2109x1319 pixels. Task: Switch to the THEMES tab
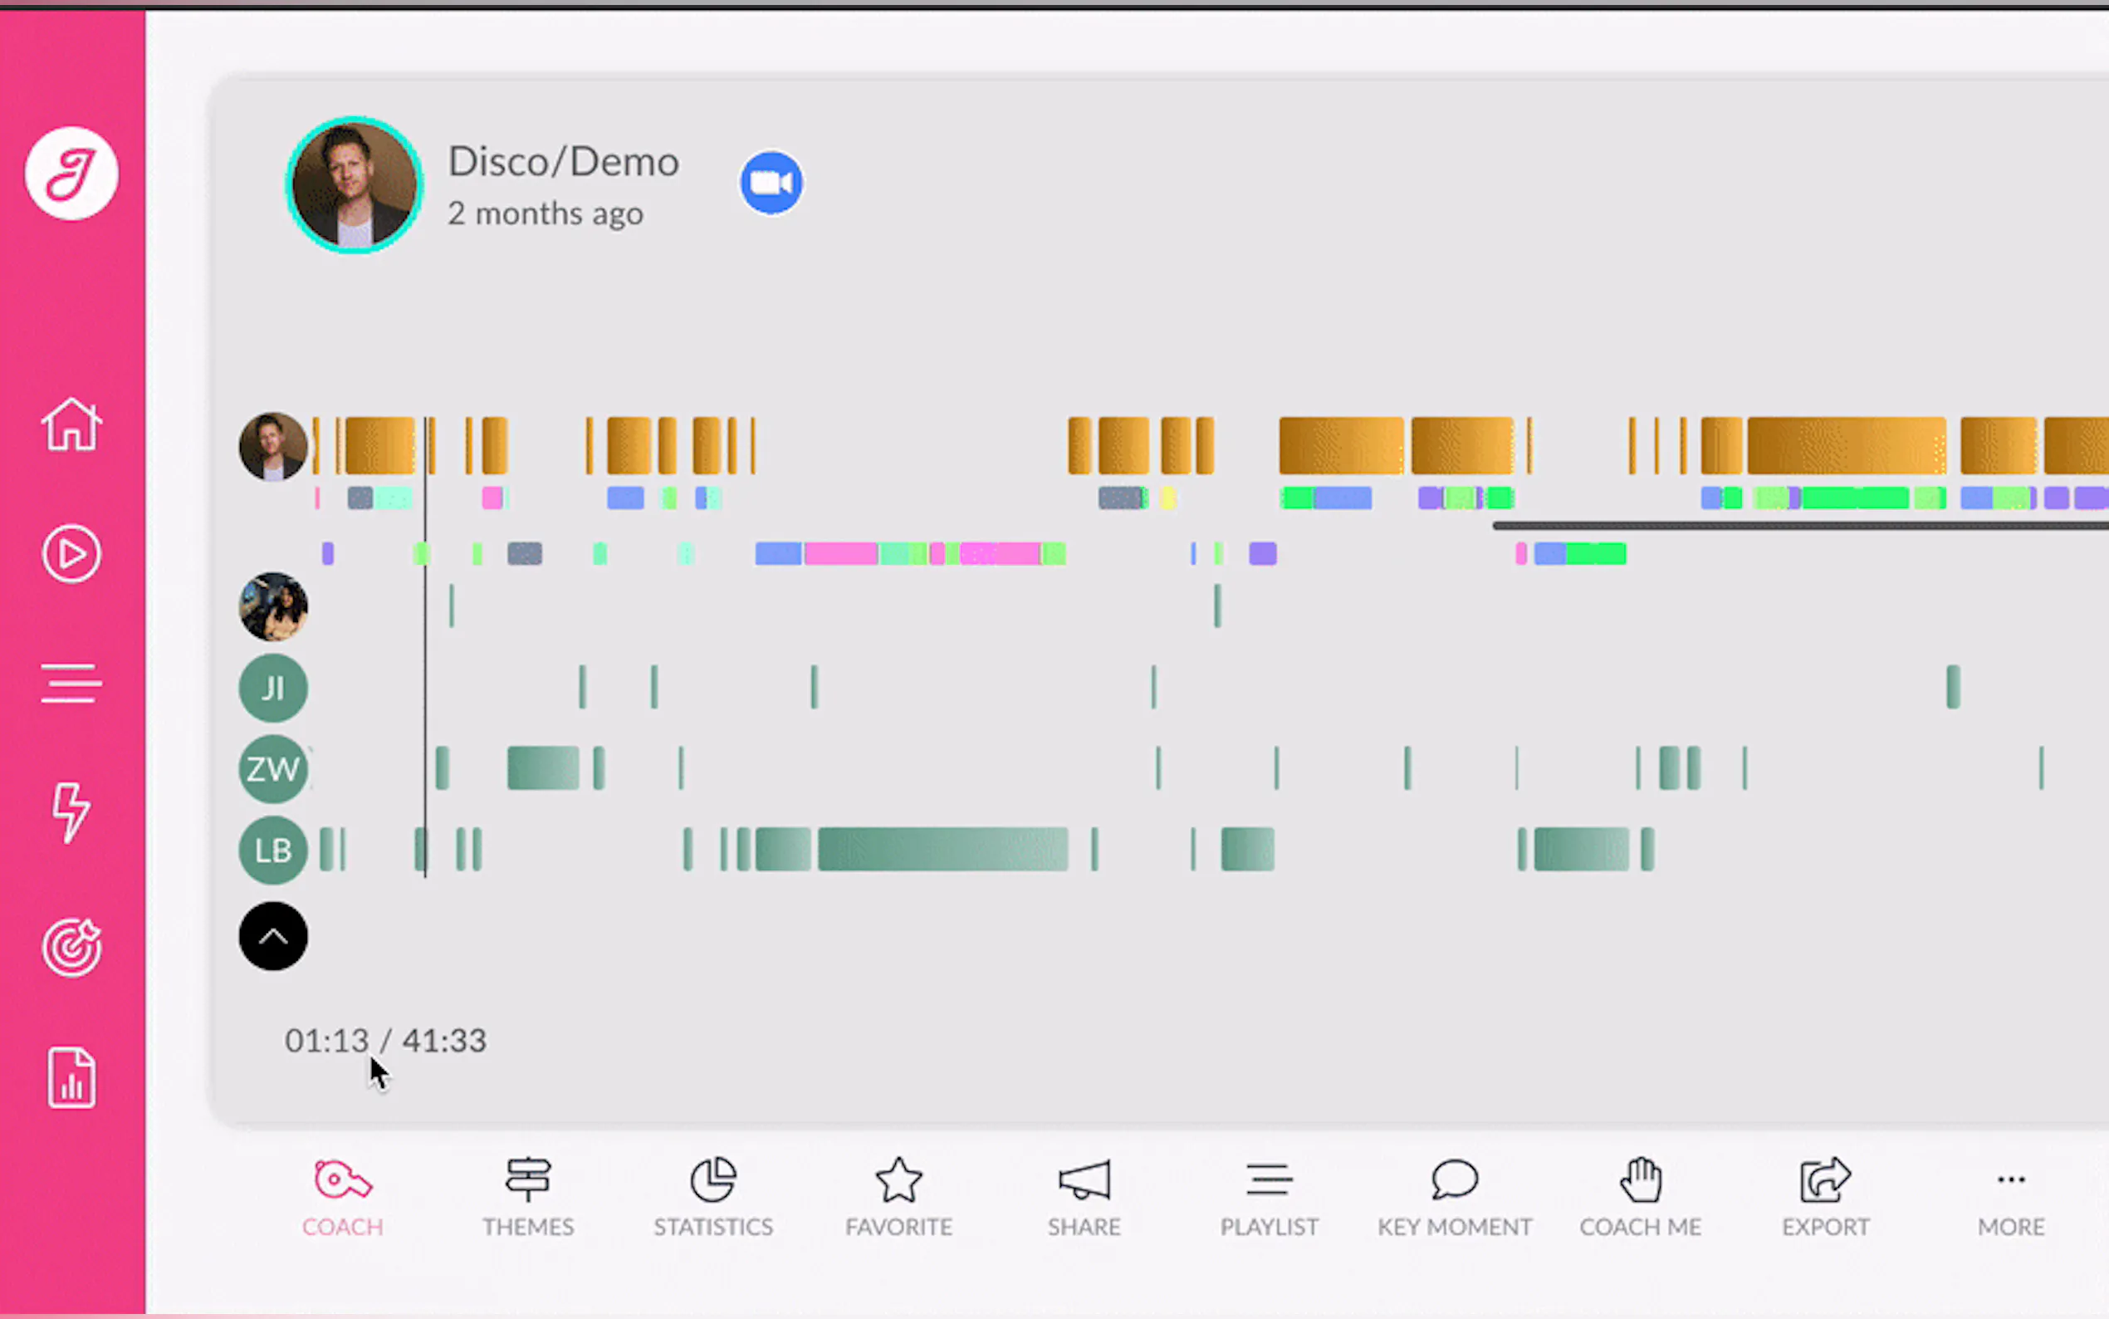point(527,1199)
